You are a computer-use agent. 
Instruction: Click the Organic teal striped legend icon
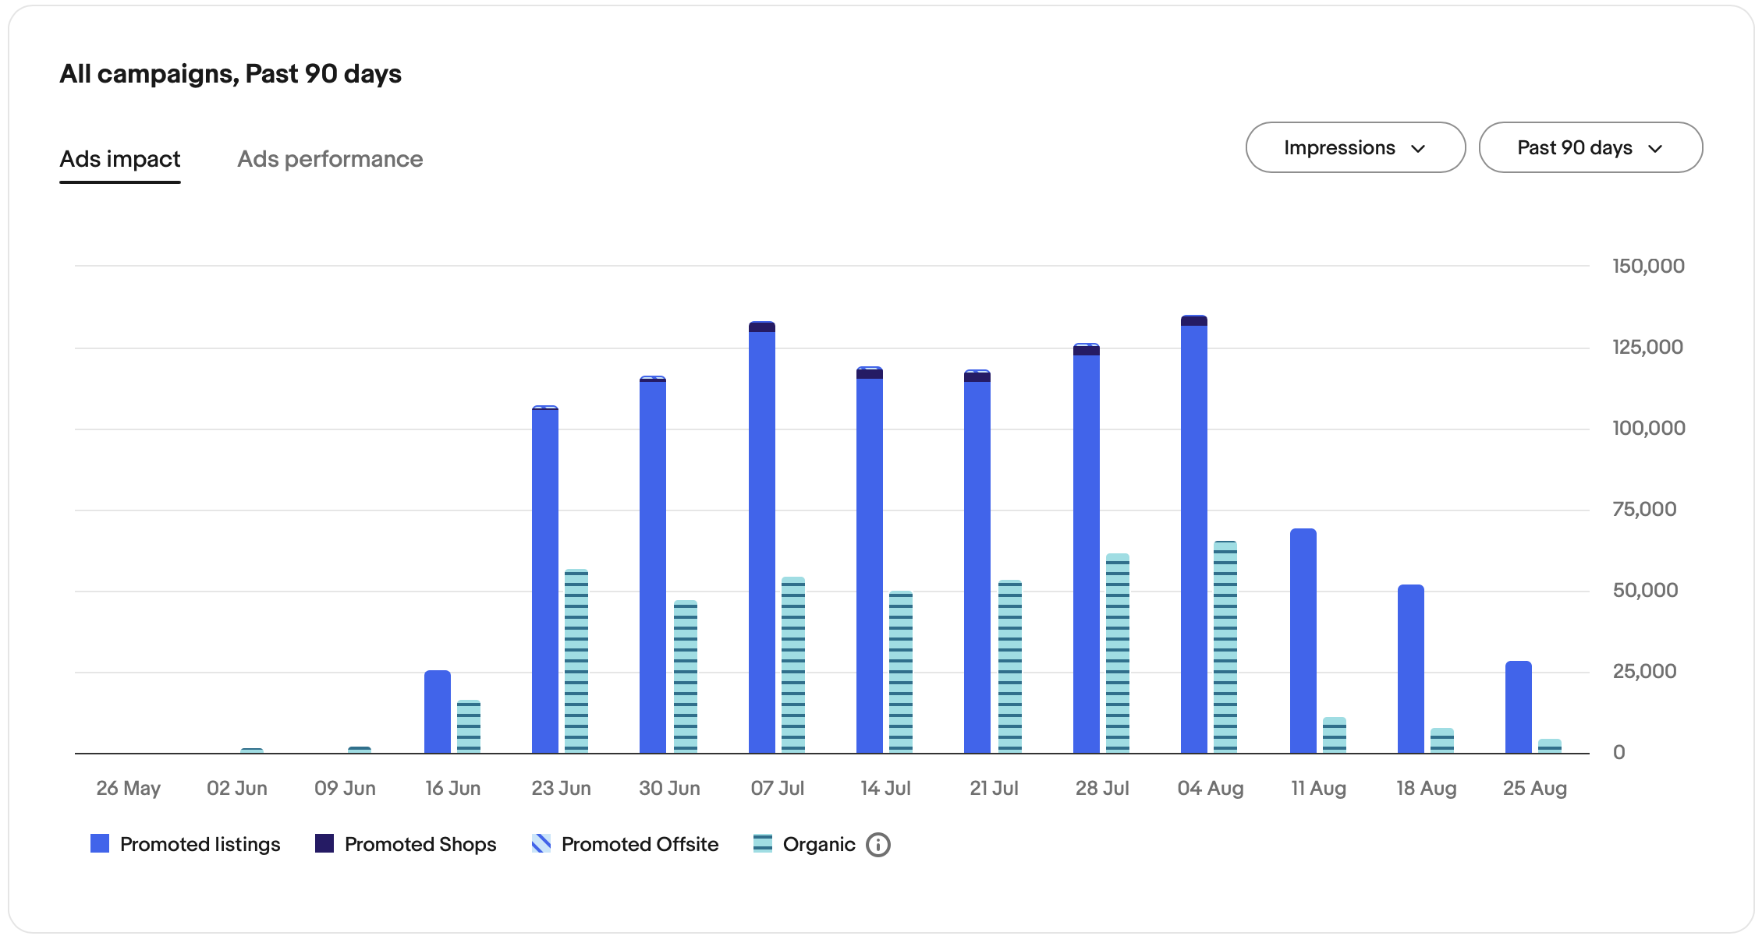763,844
